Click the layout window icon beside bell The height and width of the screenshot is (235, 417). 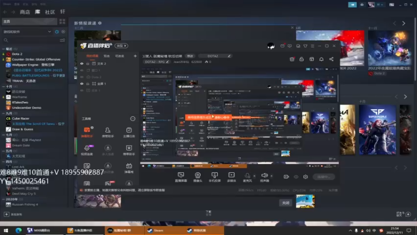pos(311,59)
